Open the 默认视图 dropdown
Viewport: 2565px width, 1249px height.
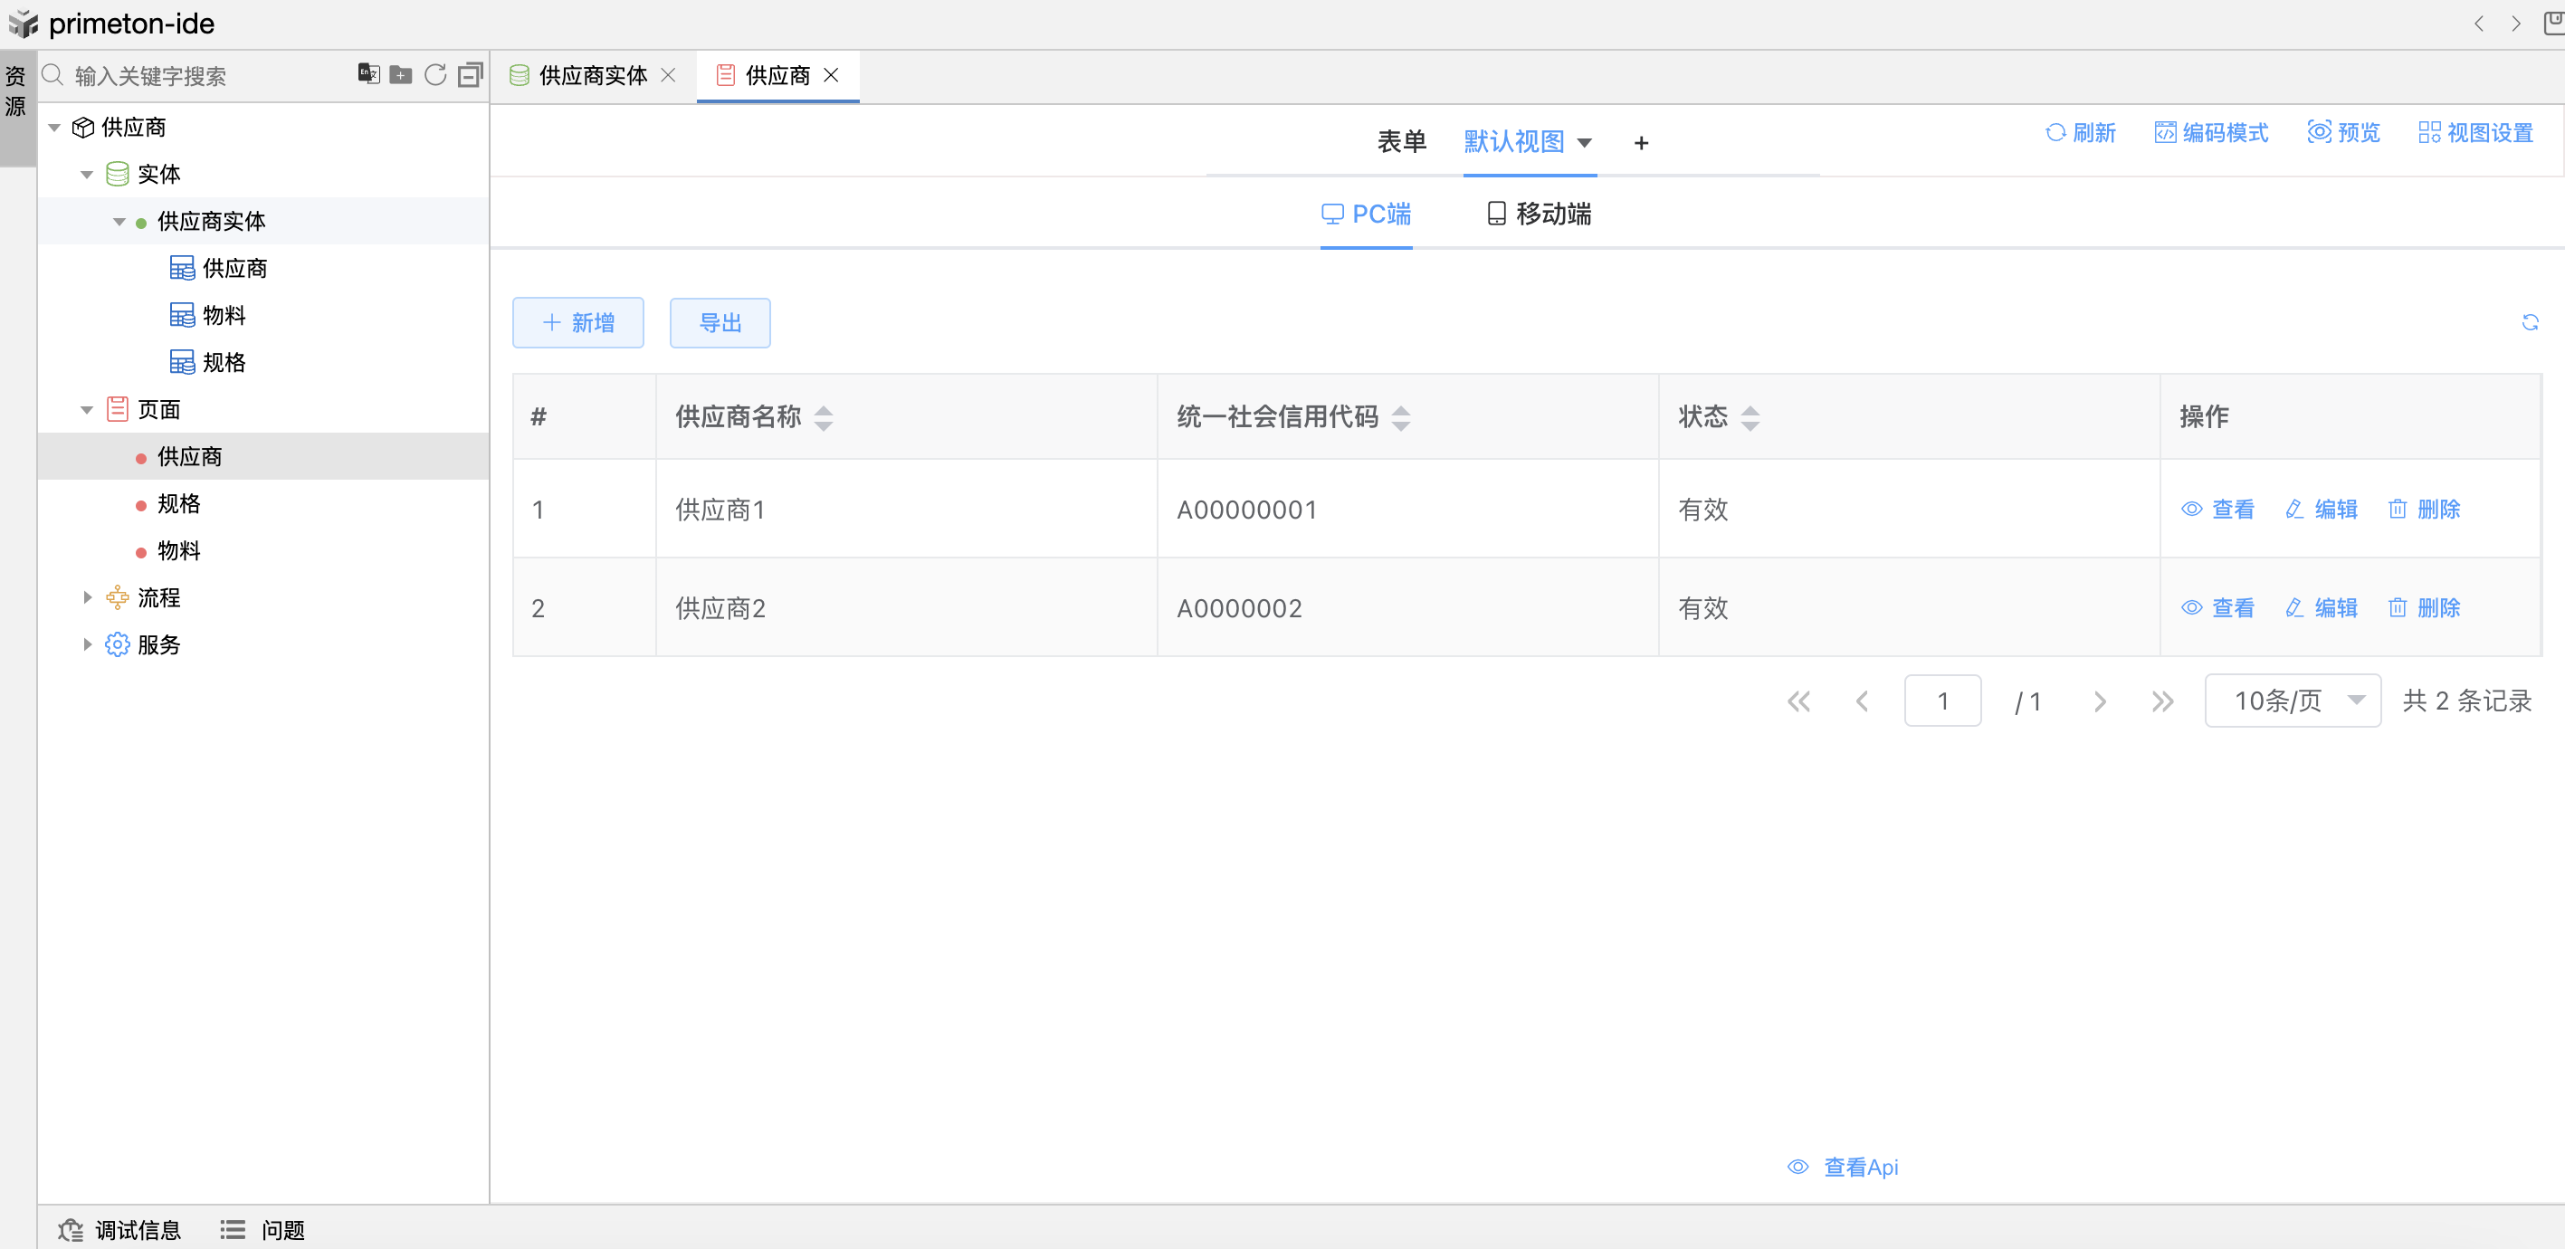1529,142
